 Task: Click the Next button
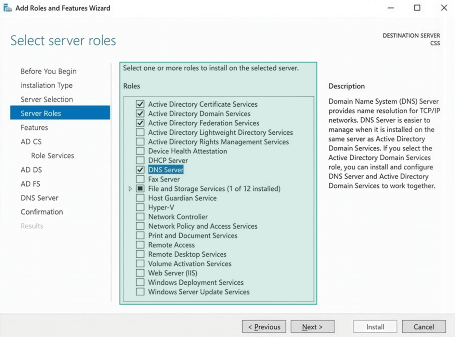coord(312,327)
